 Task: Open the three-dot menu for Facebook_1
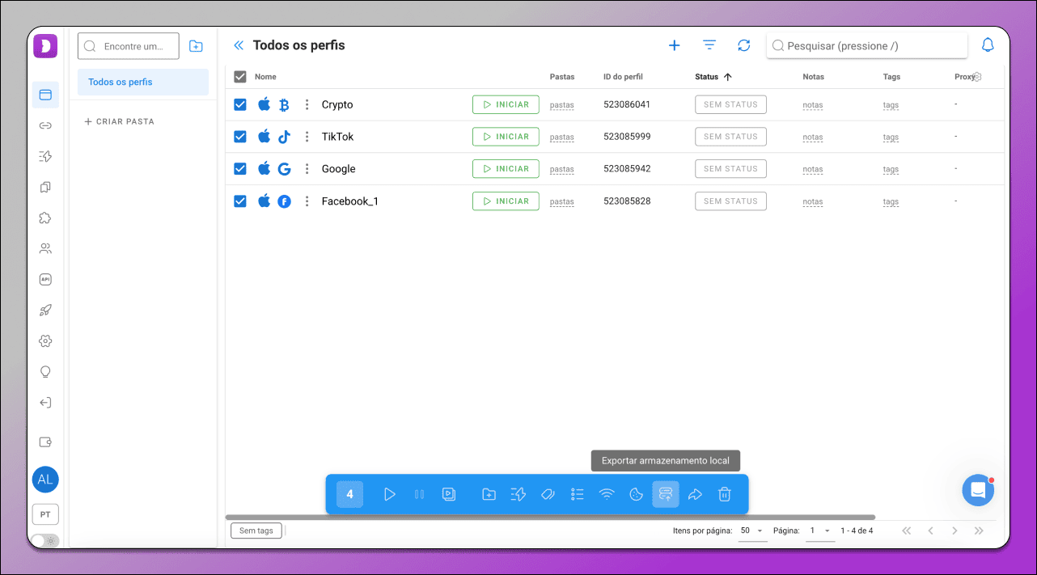click(307, 201)
